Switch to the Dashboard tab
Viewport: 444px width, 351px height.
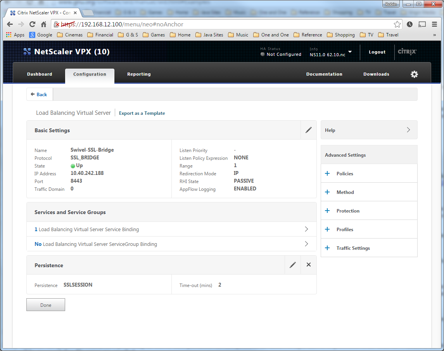point(39,74)
